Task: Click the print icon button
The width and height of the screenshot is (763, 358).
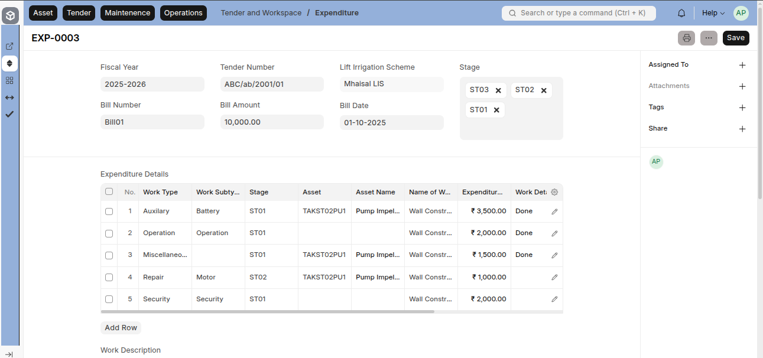Action: pyautogui.click(x=686, y=38)
